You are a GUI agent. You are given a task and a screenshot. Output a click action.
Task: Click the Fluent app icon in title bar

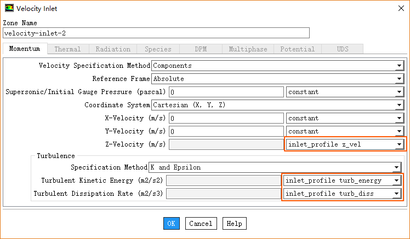coord(9,8)
